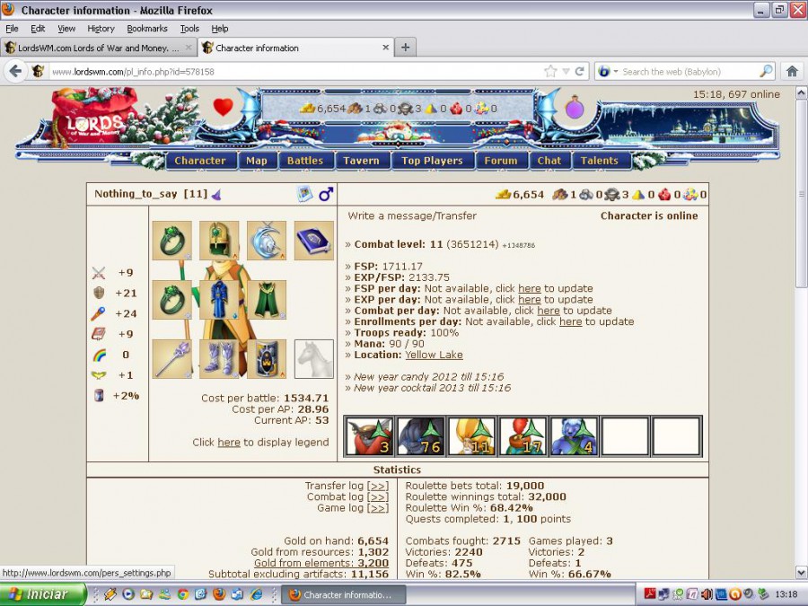Open the Tools menu
The image size is (808, 606).
point(189,29)
